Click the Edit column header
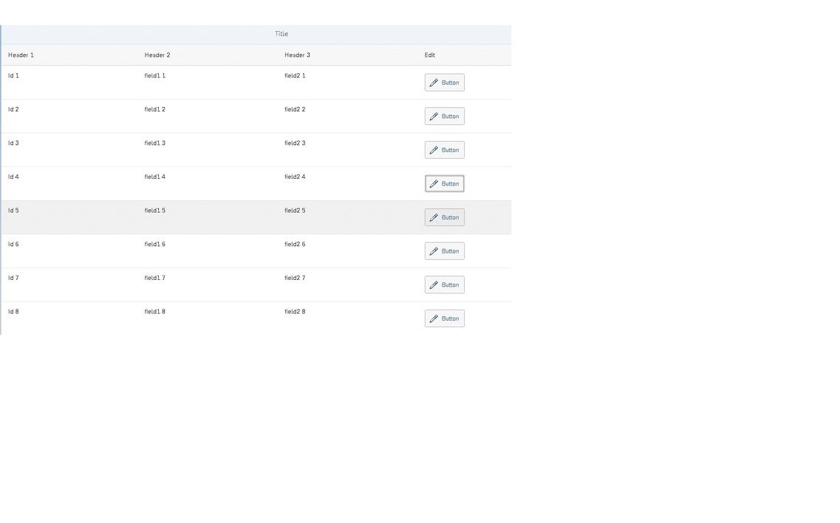 click(429, 55)
